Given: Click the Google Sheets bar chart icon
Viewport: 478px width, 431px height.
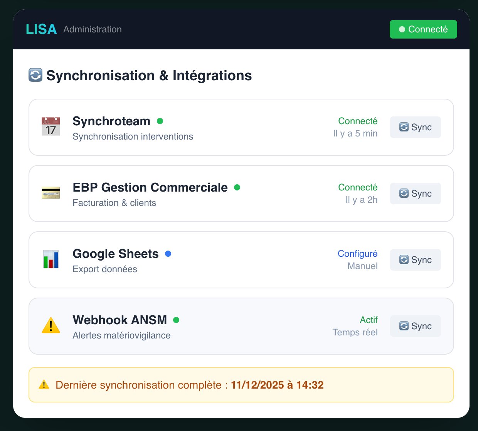Looking at the screenshot, I should point(51,259).
